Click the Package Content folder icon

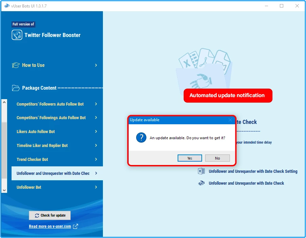coord(16,88)
